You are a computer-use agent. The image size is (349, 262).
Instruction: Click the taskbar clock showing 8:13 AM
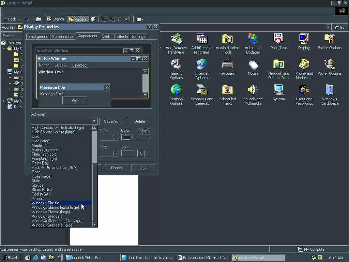pos(336,258)
